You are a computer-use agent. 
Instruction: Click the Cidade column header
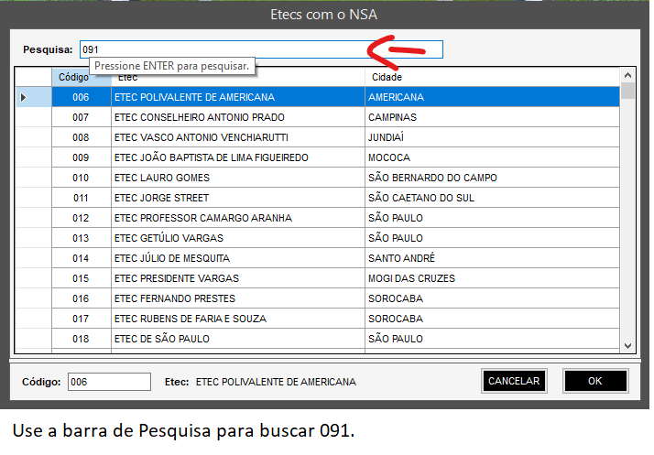pyautogui.click(x=491, y=77)
